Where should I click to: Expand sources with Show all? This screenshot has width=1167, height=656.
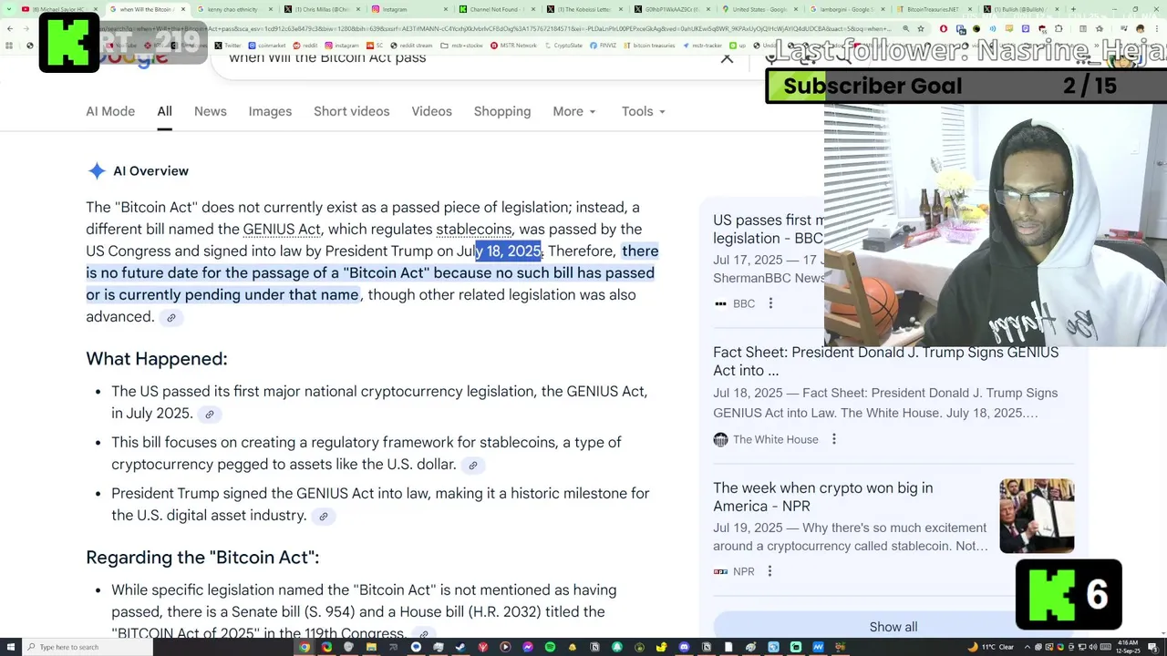coord(893,627)
